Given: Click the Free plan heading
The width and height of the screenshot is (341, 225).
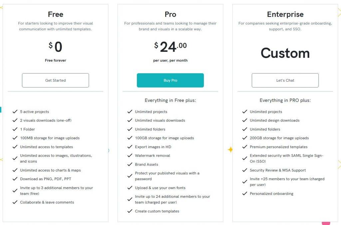Looking at the screenshot, I should [56, 14].
